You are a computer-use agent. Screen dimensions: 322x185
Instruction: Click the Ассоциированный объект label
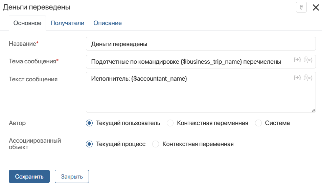[35, 144]
